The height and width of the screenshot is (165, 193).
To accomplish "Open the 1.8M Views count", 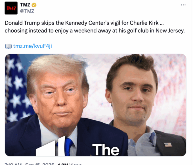I will tap(70, 164).
